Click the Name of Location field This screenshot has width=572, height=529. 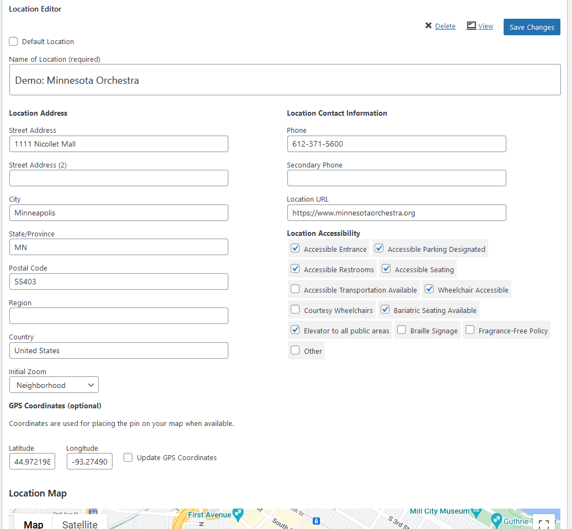pyautogui.click(x=285, y=80)
